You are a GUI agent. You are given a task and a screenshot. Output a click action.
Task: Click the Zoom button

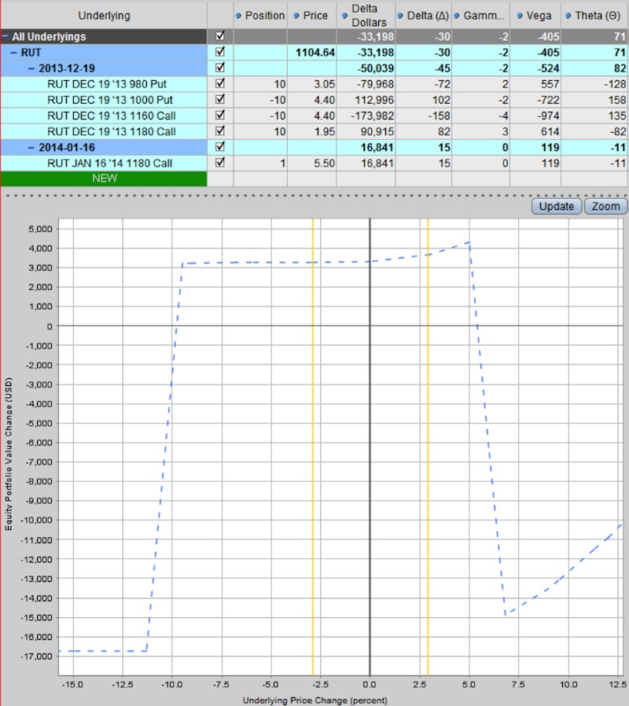click(605, 206)
